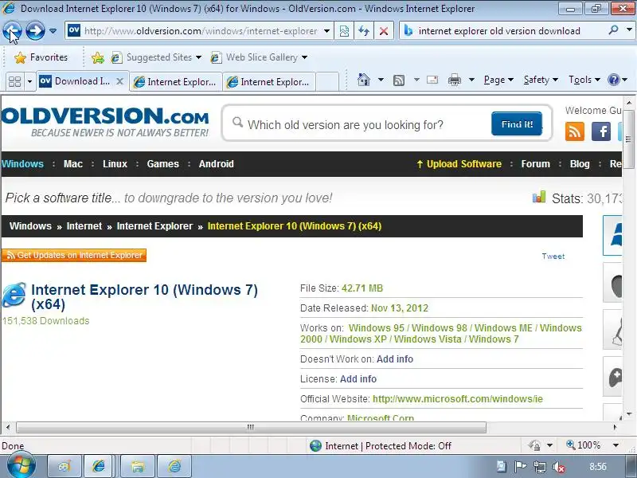
Task: Open the search provider dropdown arrow
Action: coord(629,30)
